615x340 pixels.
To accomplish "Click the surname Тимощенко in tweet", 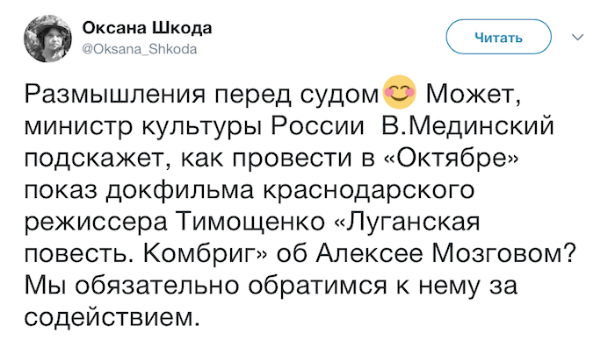I will tap(251, 222).
